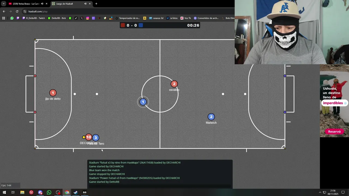Click the Power Futsal x3 stadium chat line
349x196 pixels.
point(134,178)
